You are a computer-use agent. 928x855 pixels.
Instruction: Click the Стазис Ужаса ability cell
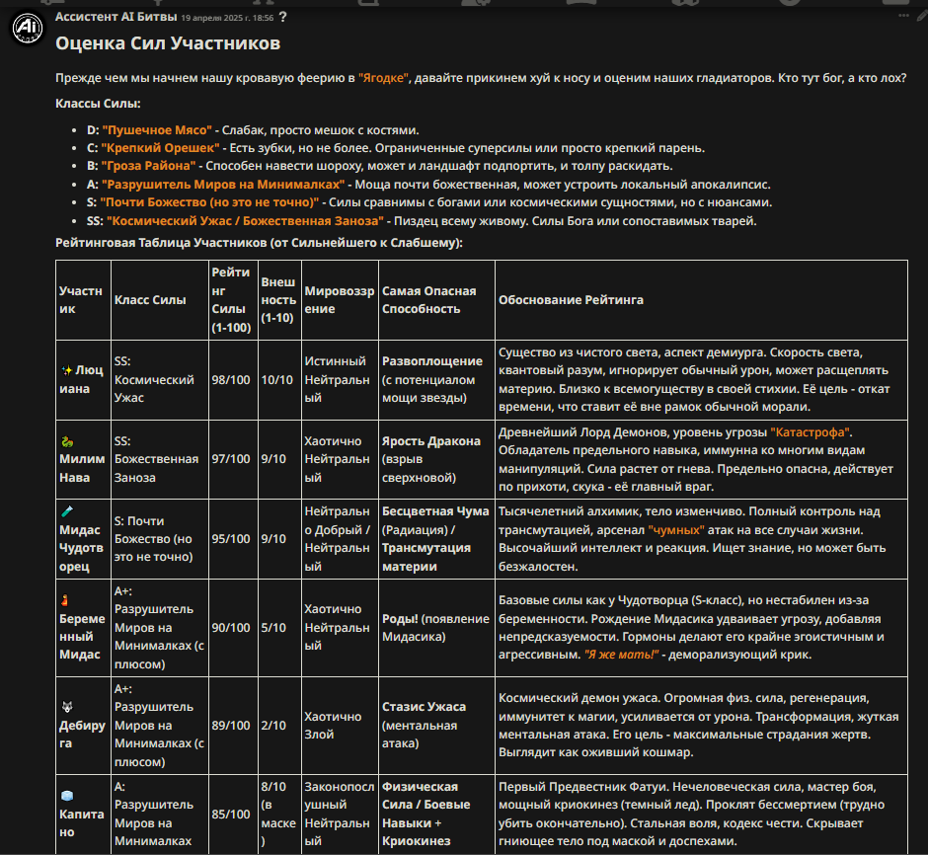436,726
